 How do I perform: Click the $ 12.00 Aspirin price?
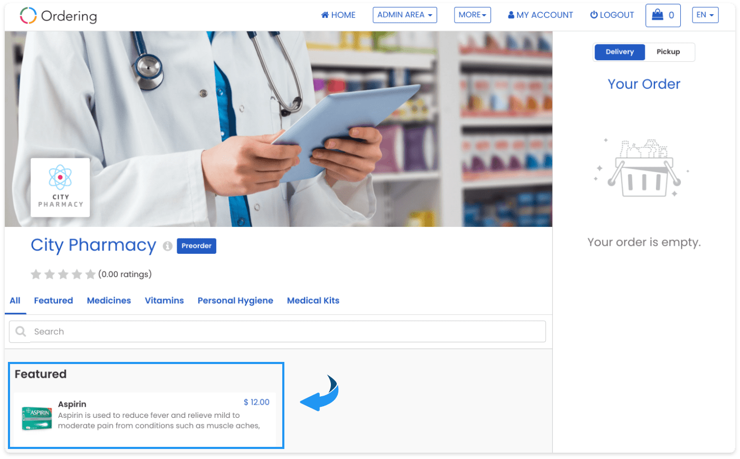[x=256, y=402]
